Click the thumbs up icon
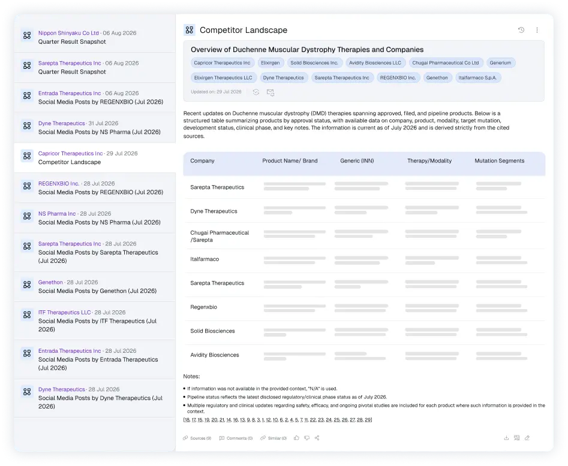Viewport: 568px width, 466px height. [296, 438]
